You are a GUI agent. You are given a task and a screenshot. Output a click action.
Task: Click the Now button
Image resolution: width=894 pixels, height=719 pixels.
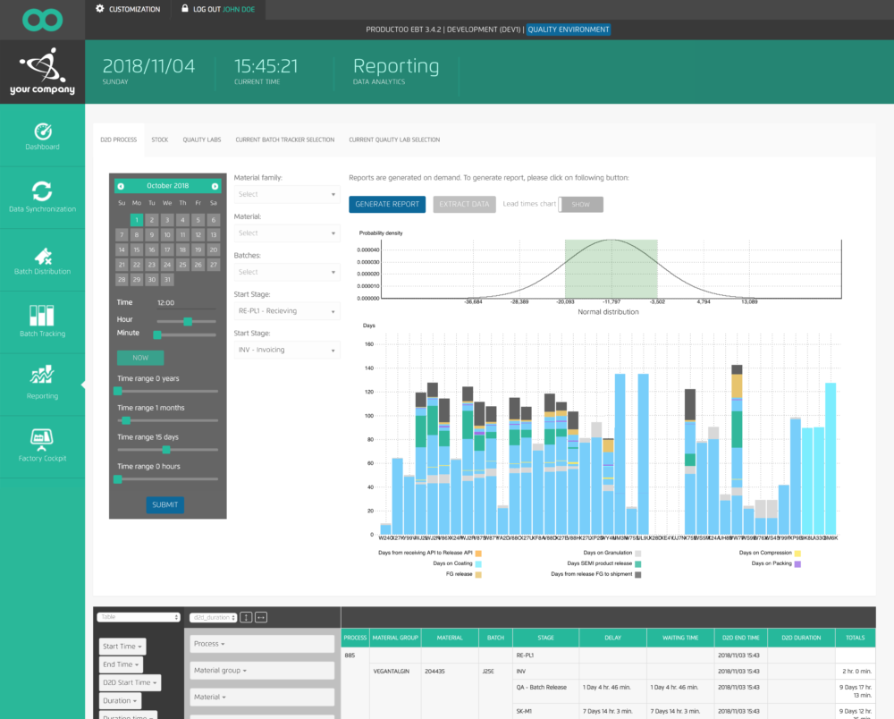(x=140, y=358)
